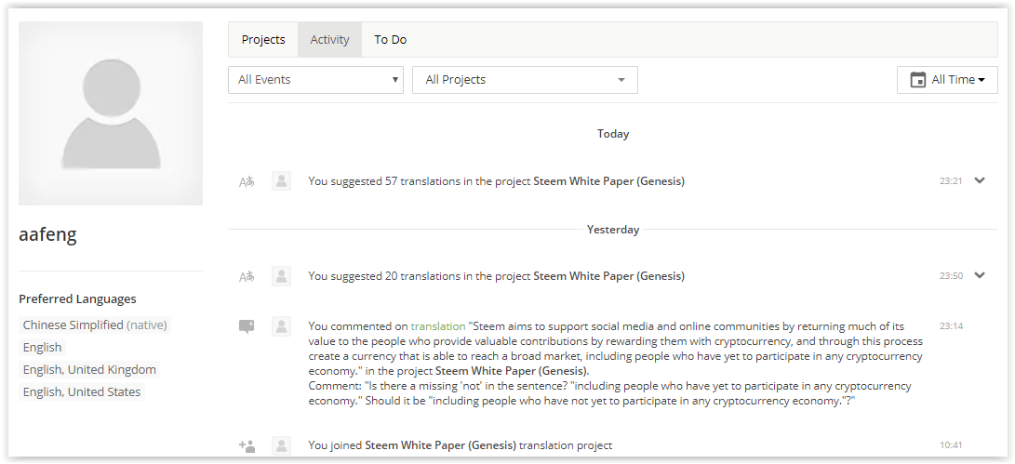The image size is (1015, 464).
Task: Switch to the Activity tab
Action: (x=329, y=39)
